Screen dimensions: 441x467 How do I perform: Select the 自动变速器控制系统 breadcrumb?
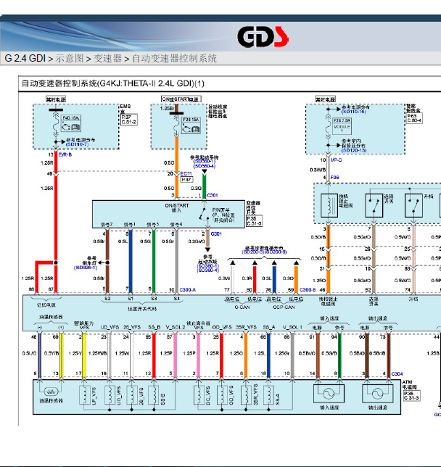(174, 58)
